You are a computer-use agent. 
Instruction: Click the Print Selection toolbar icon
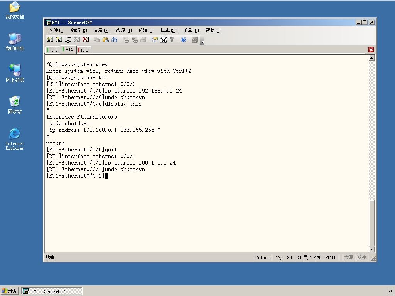(135, 40)
